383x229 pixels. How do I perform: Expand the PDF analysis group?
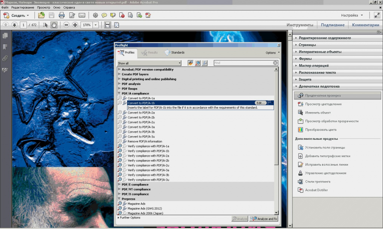(x=119, y=84)
